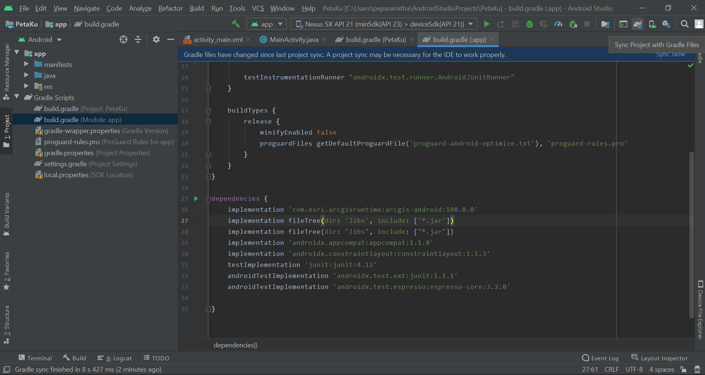Viewport: 705px width, 375px height.
Task: Open the app run configuration dropdown
Action: [267, 24]
